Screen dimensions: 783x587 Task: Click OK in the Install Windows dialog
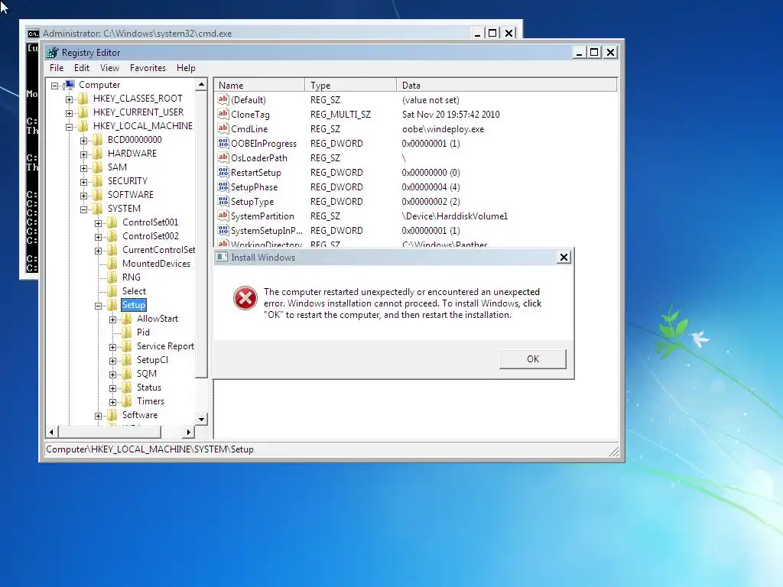coord(533,359)
